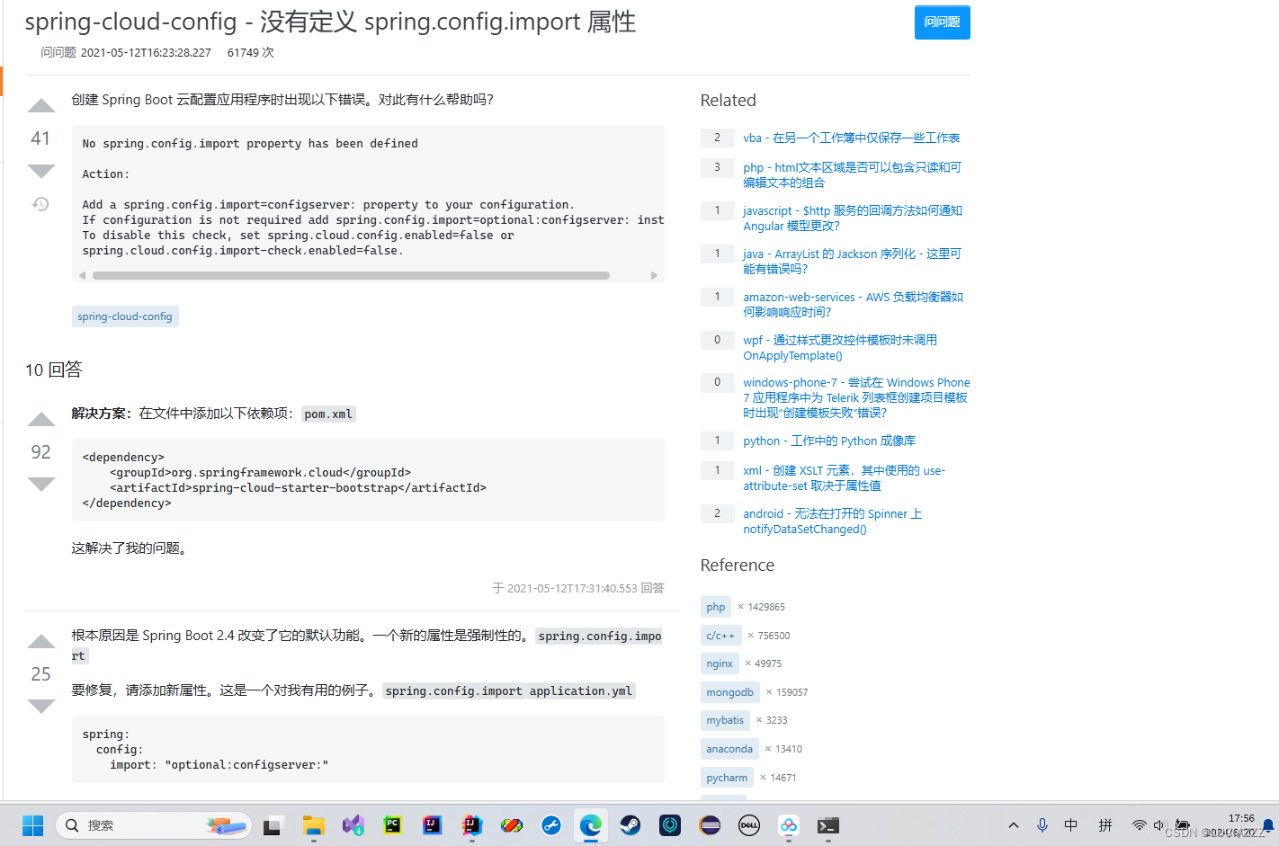Open the mongodb tag under Reference
This screenshot has width=1279, height=846.
[729, 691]
